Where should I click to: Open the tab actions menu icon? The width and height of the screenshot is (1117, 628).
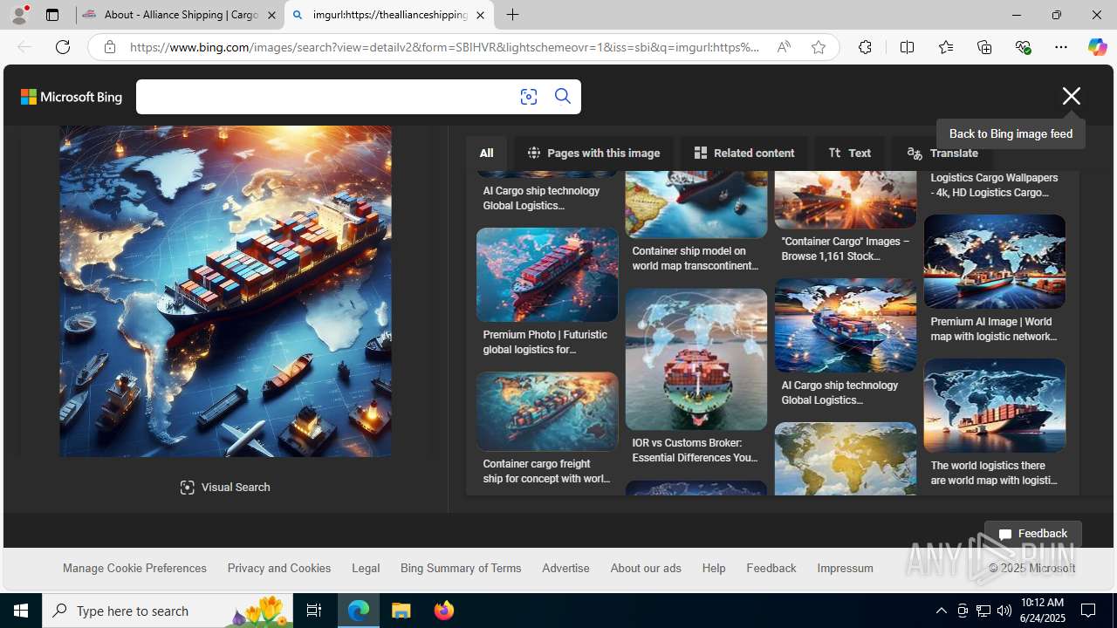(52, 15)
